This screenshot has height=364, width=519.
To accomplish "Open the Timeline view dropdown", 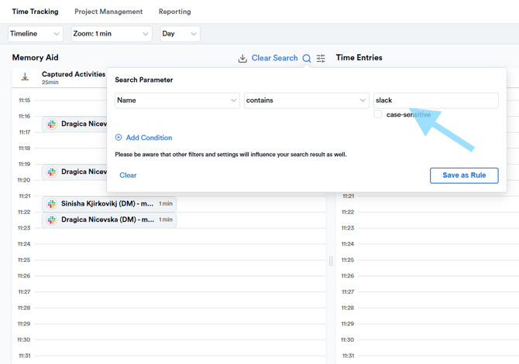I will pyautogui.click(x=36, y=34).
